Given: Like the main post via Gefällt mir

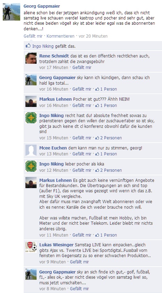Looking at the screenshot, I should point(33,36).
